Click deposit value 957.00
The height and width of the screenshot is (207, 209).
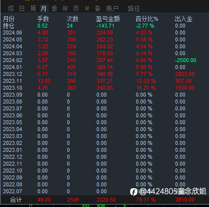[183, 81]
